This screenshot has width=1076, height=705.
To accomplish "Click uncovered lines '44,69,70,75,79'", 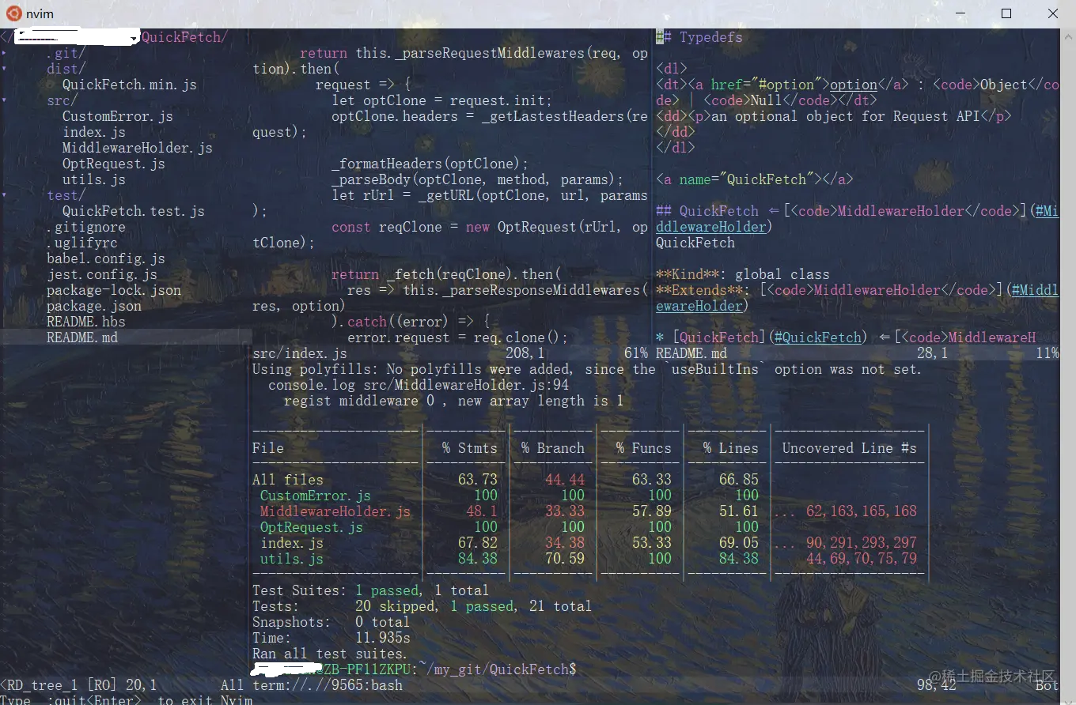I will point(862,559).
